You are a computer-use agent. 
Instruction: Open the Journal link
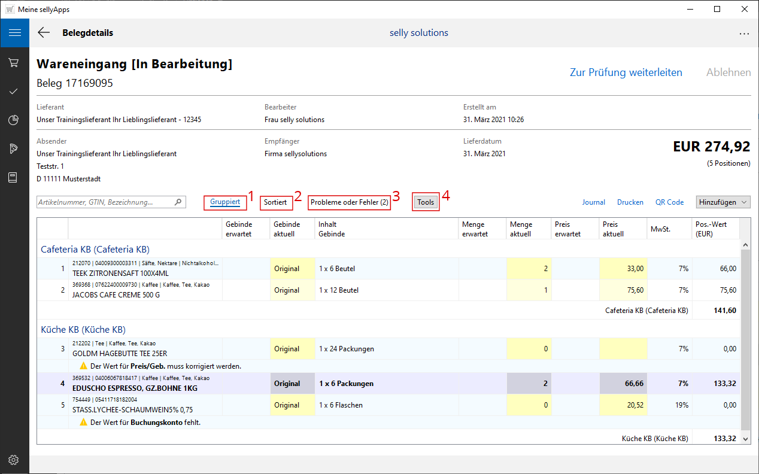(x=593, y=202)
